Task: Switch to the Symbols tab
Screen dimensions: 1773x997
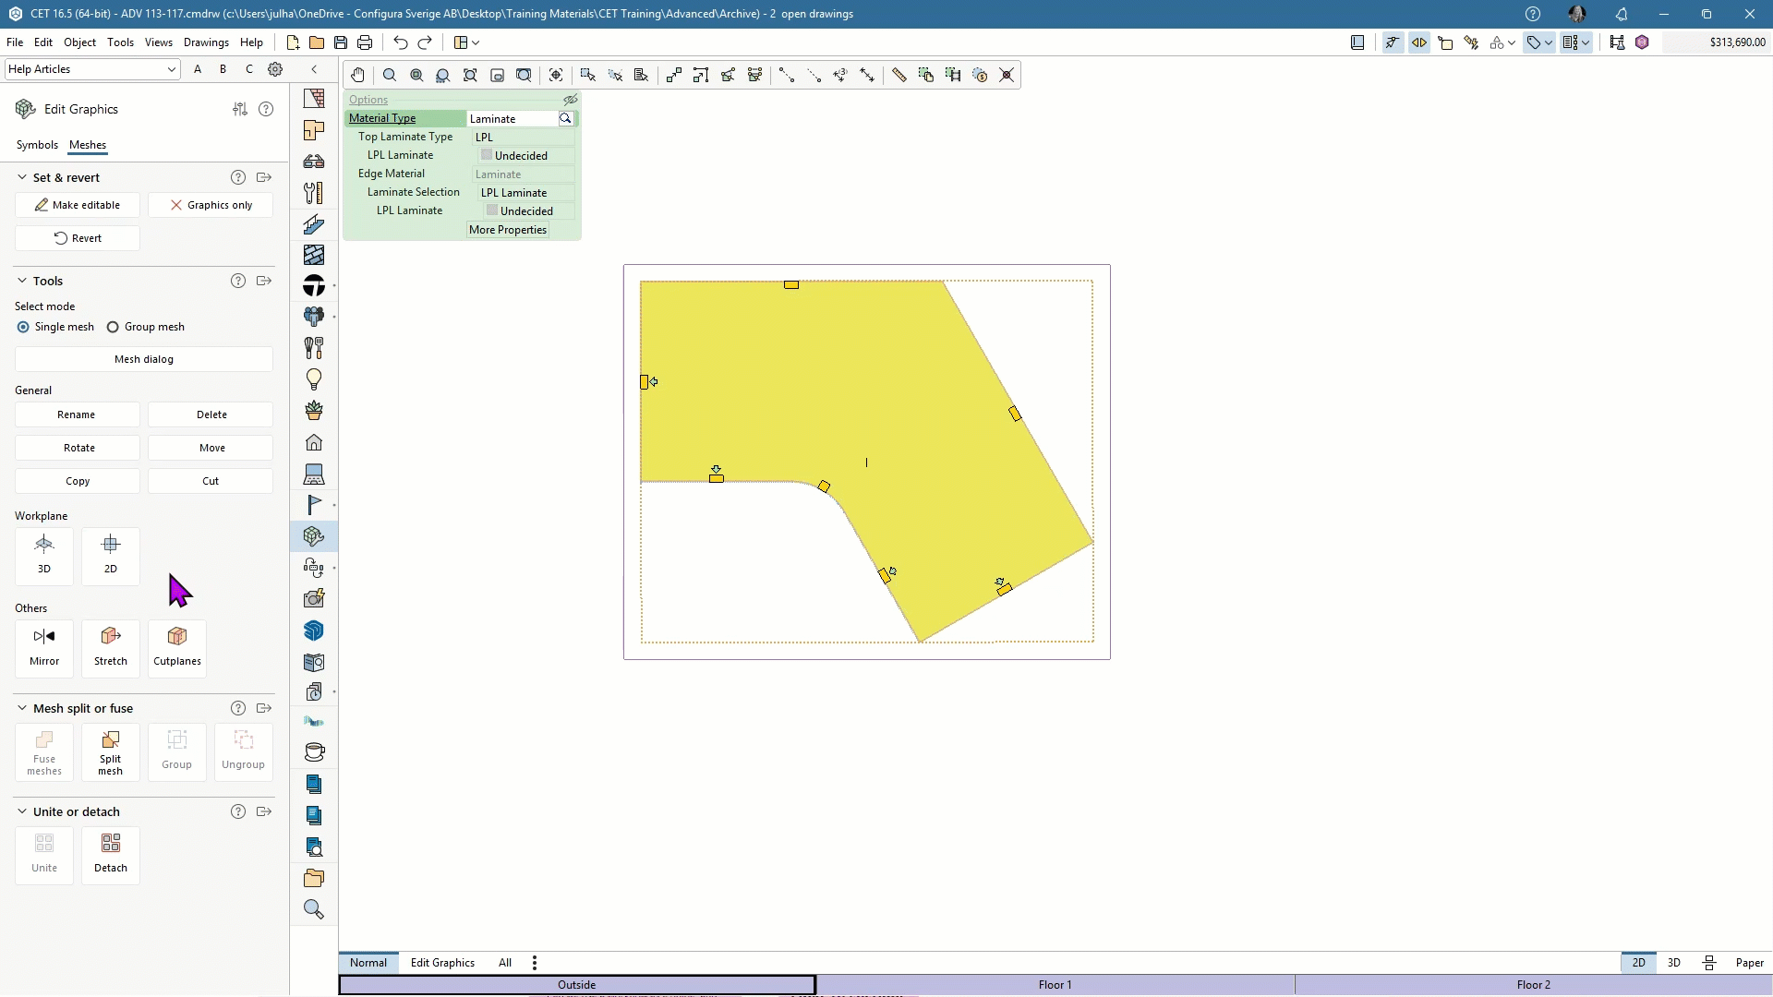Action: pyautogui.click(x=37, y=145)
